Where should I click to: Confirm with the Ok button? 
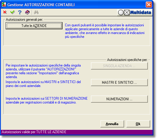[x=138, y=124]
